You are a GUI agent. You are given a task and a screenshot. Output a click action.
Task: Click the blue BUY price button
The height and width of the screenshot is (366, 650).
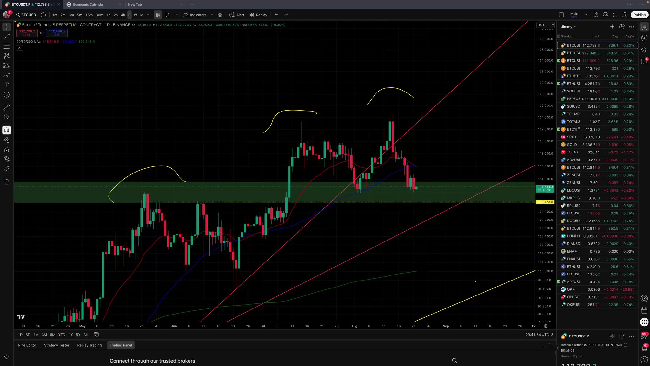pyautogui.click(x=57, y=33)
